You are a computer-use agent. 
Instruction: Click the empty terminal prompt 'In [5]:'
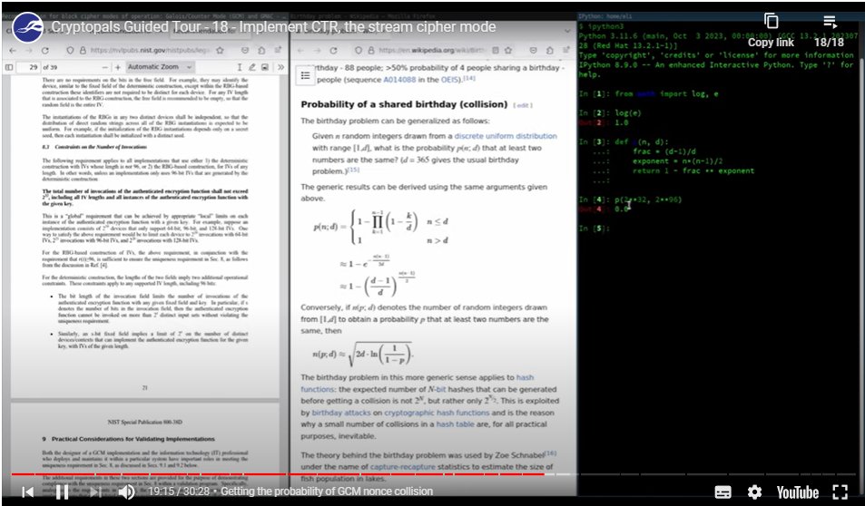tap(595, 229)
